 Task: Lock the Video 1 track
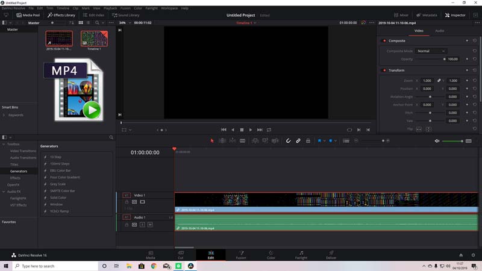point(127,202)
